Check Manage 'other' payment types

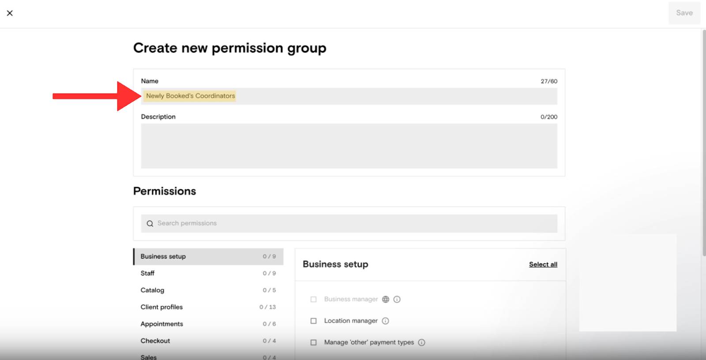pos(314,342)
